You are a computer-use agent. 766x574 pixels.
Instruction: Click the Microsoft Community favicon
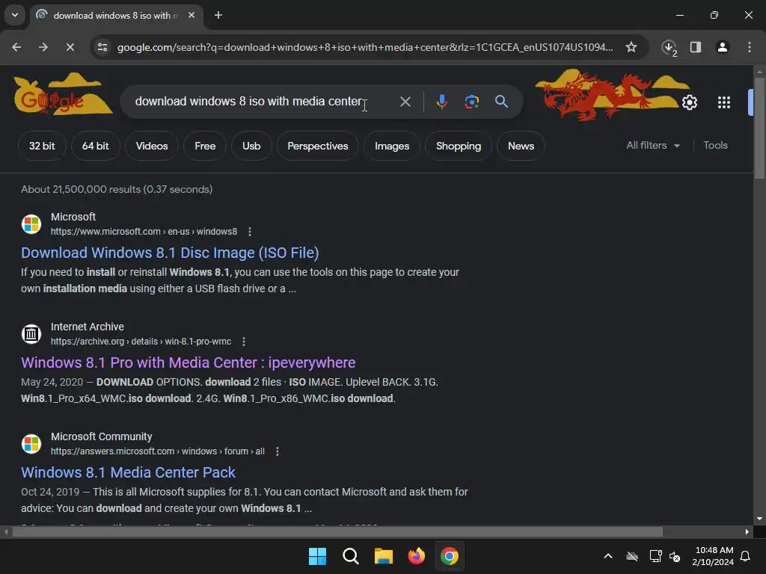(31, 444)
